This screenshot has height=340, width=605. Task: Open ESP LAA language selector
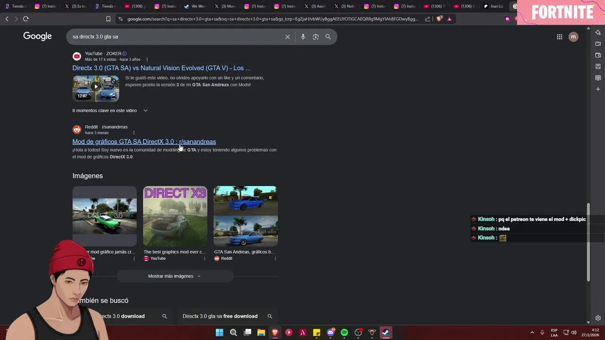(x=554, y=332)
